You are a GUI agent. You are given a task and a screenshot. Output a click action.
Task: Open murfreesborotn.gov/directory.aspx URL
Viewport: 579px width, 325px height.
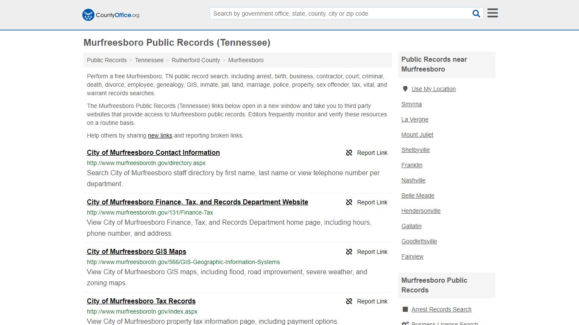click(x=146, y=163)
